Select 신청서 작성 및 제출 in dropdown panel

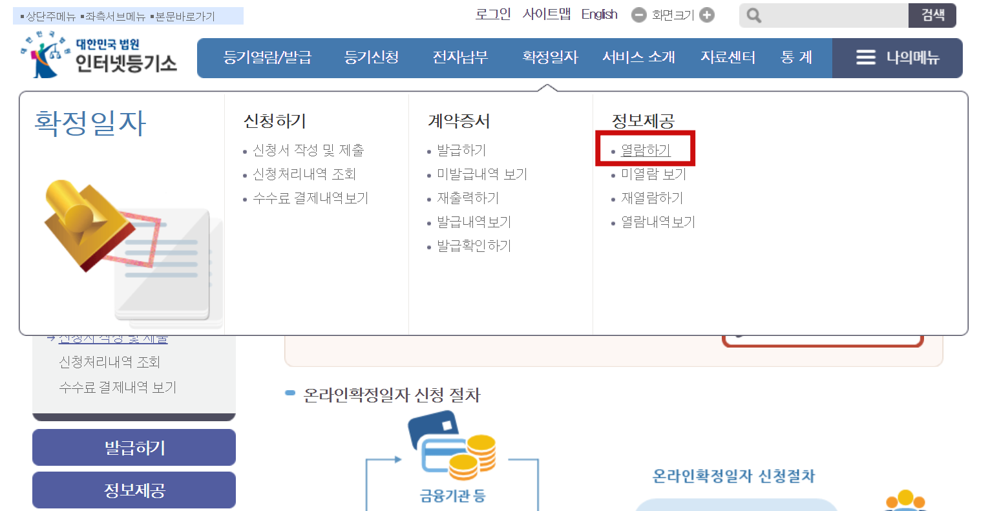coord(308,151)
